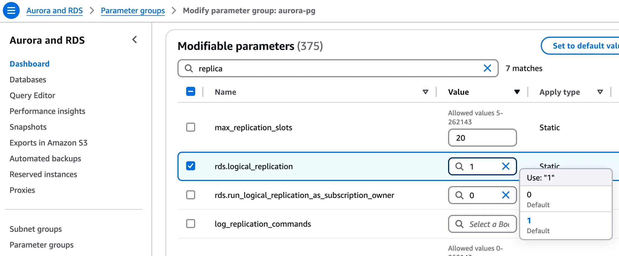
Task: Sort by the Name column arrow
Action: (x=425, y=92)
